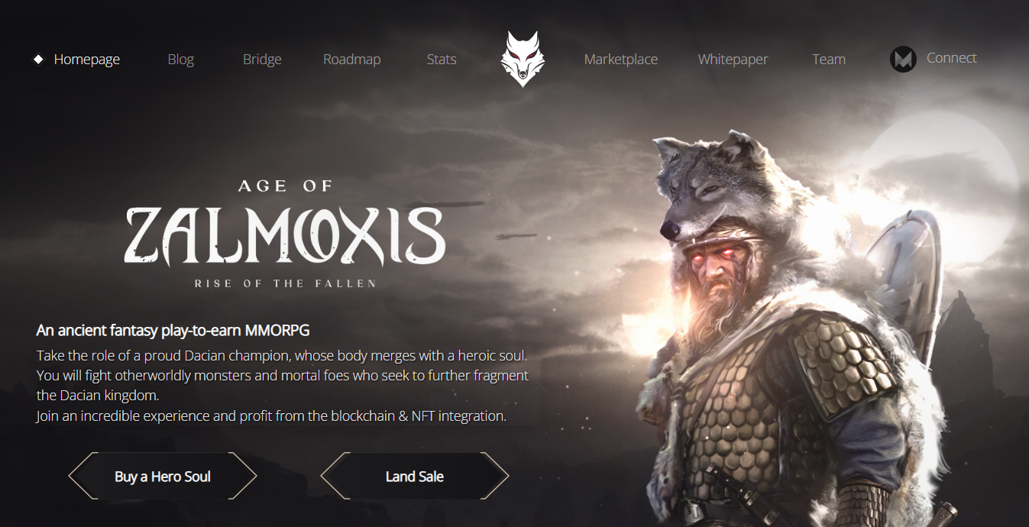
Task: Click the diamond marker beside Homepage
Action: pyautogui.click(x=38, y=59)
